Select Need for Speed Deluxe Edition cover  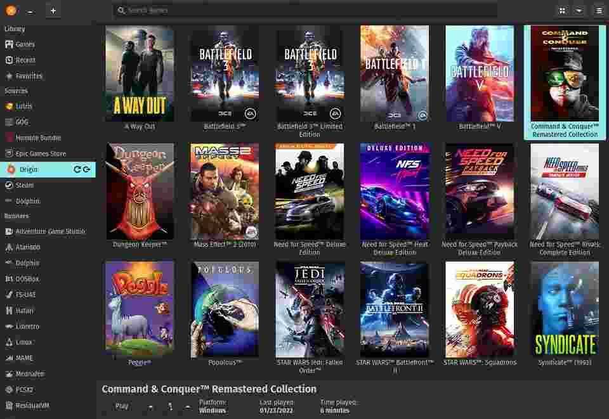pos(310,191)
